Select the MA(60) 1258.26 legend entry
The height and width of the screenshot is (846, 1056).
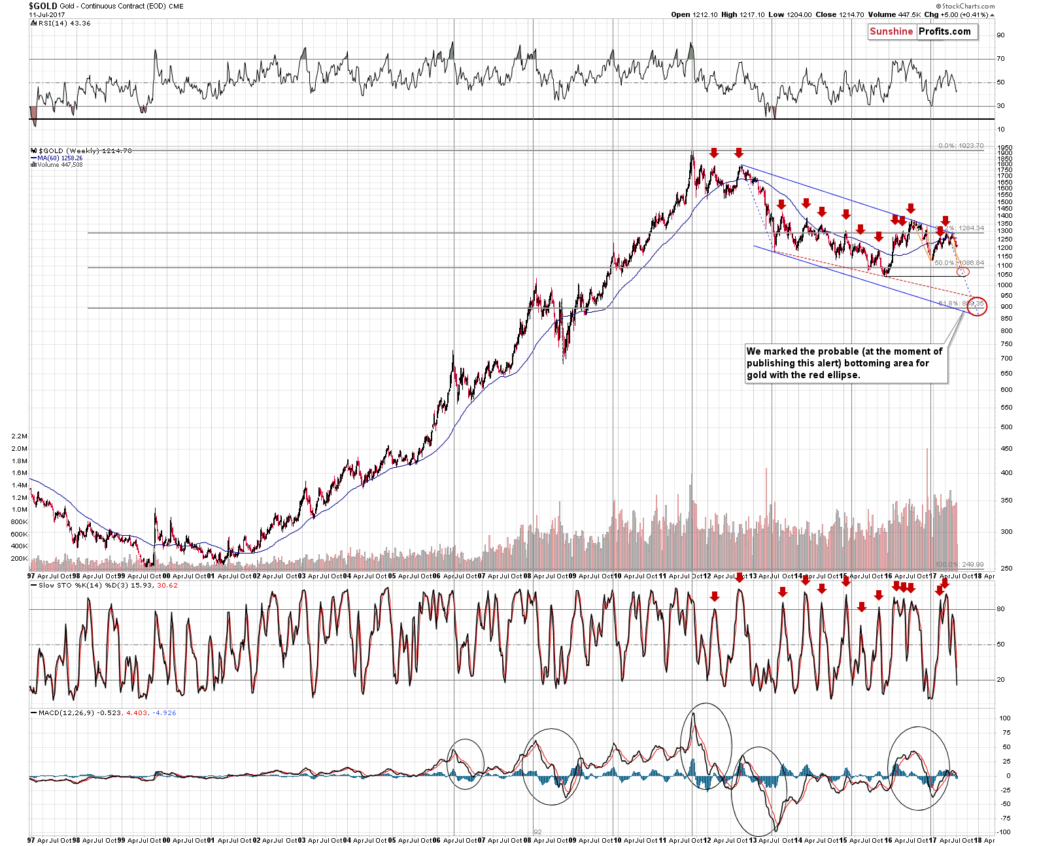(x=56, y=158)
